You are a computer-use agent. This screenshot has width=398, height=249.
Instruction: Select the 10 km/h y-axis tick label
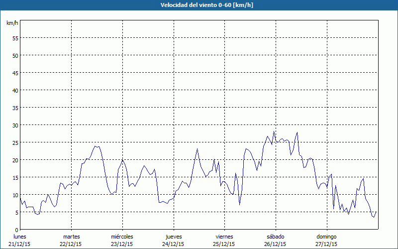(x=15, y=195)
